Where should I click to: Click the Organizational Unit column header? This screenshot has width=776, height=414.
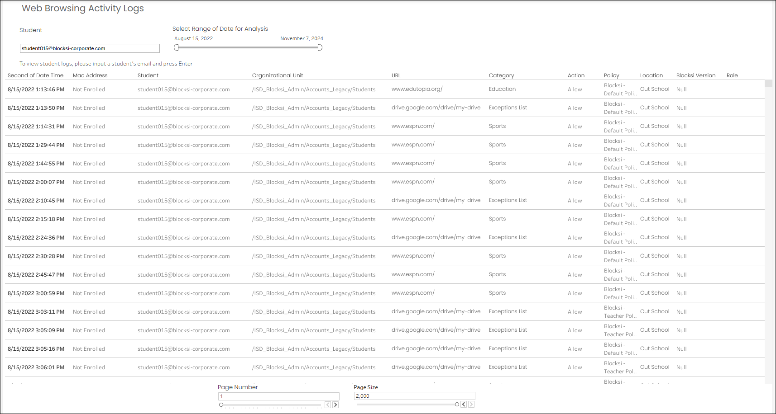278,75
